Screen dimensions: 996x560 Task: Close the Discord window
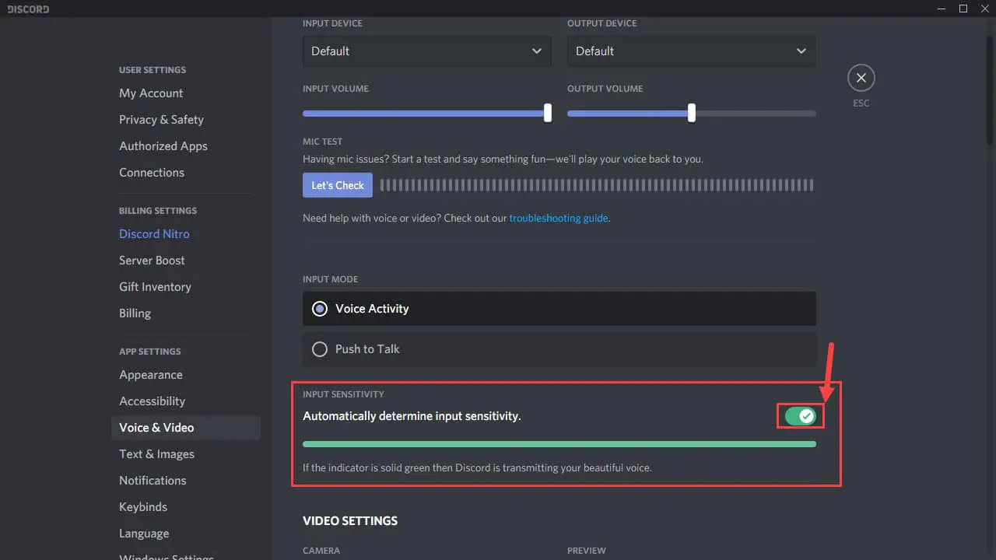tap(985, 9)
